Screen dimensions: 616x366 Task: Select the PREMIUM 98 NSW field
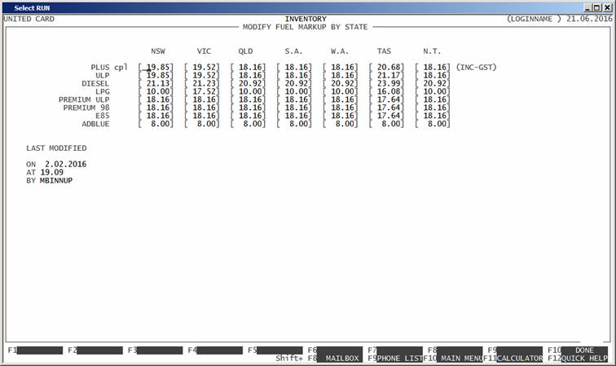pos(156,108)
